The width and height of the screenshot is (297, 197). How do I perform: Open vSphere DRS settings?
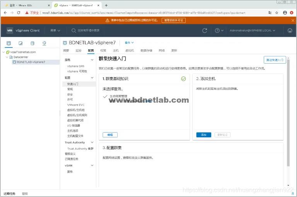pos(75,66)
